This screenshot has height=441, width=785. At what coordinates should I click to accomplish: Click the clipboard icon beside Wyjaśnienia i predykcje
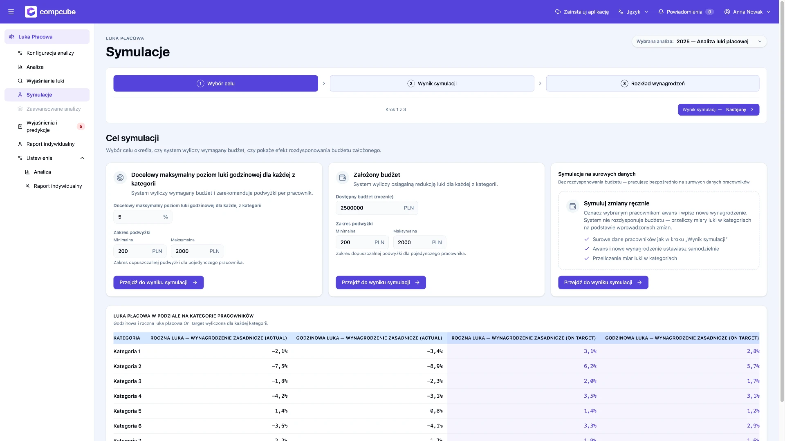point(20,127)
